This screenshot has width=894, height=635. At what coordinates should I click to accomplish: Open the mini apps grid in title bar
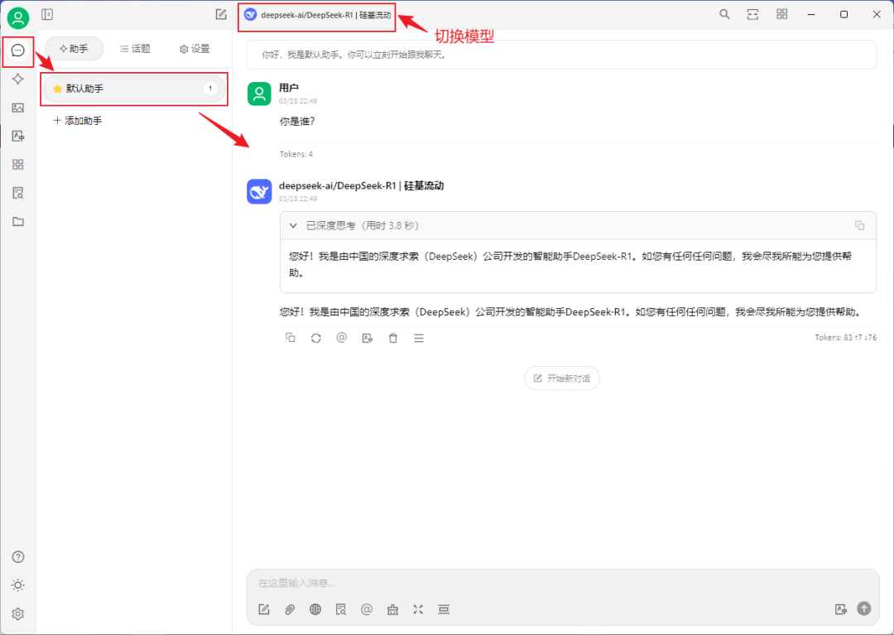point(782,14)
